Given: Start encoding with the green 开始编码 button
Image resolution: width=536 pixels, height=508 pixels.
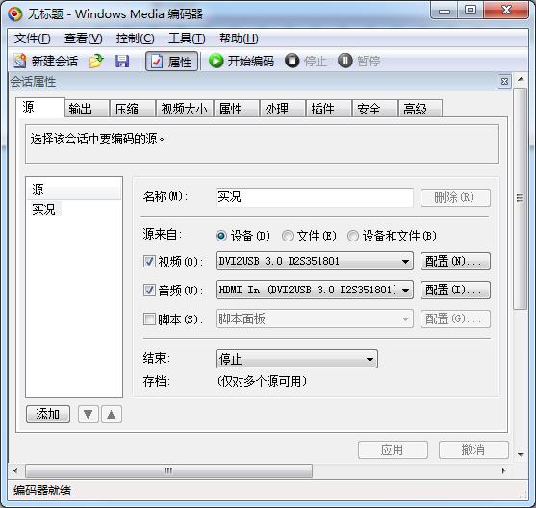Looking at the screenshot, I should (x=242, y=62).
